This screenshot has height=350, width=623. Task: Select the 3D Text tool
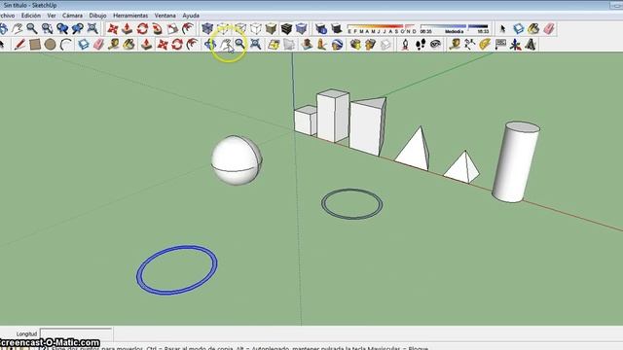pyautogui.click(x=531, y=45)
